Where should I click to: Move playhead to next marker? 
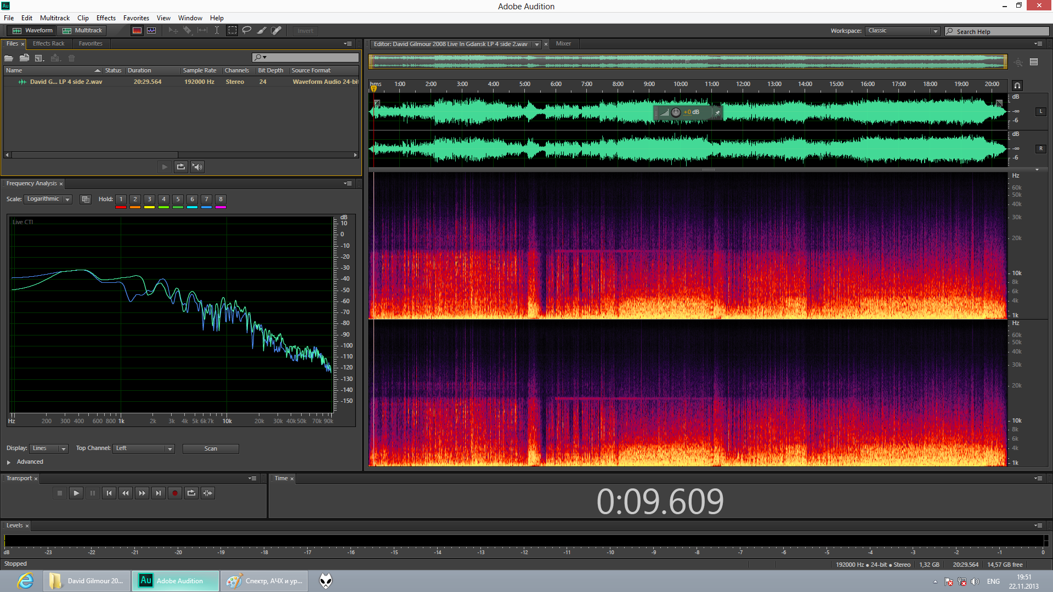158,493
